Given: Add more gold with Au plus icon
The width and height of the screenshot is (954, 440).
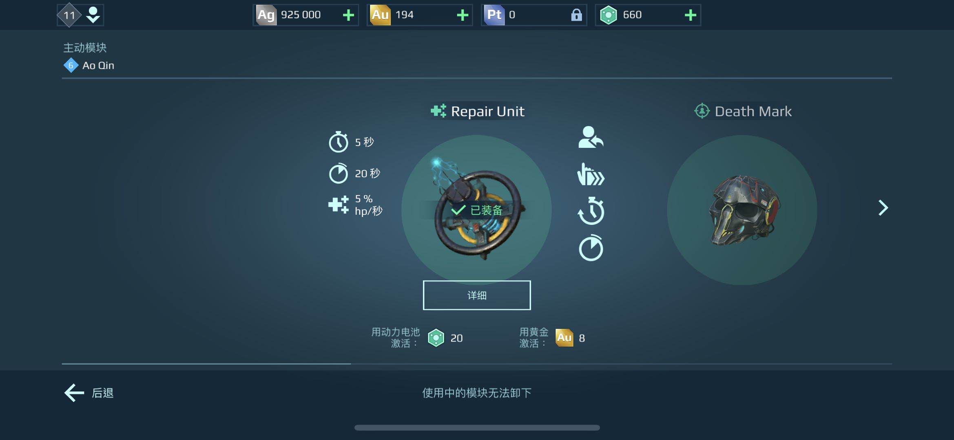Looking at the screenshot, I should tap(462, 15).
